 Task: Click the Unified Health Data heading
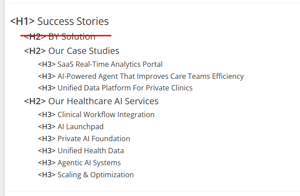(x=91, y=151)
